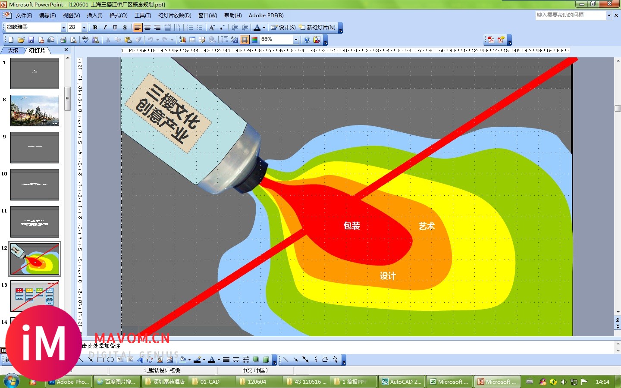The image size is (621, 388).
Task: Open line color dropdown arrow
Action: coord(204,360)
